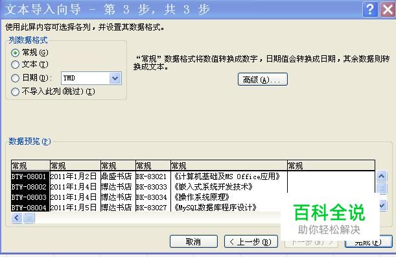The height and width of the screenshot is (257, 396).
Task: Select column header above 《计算机基础及MS Office应用》
Action: point(229,165)
